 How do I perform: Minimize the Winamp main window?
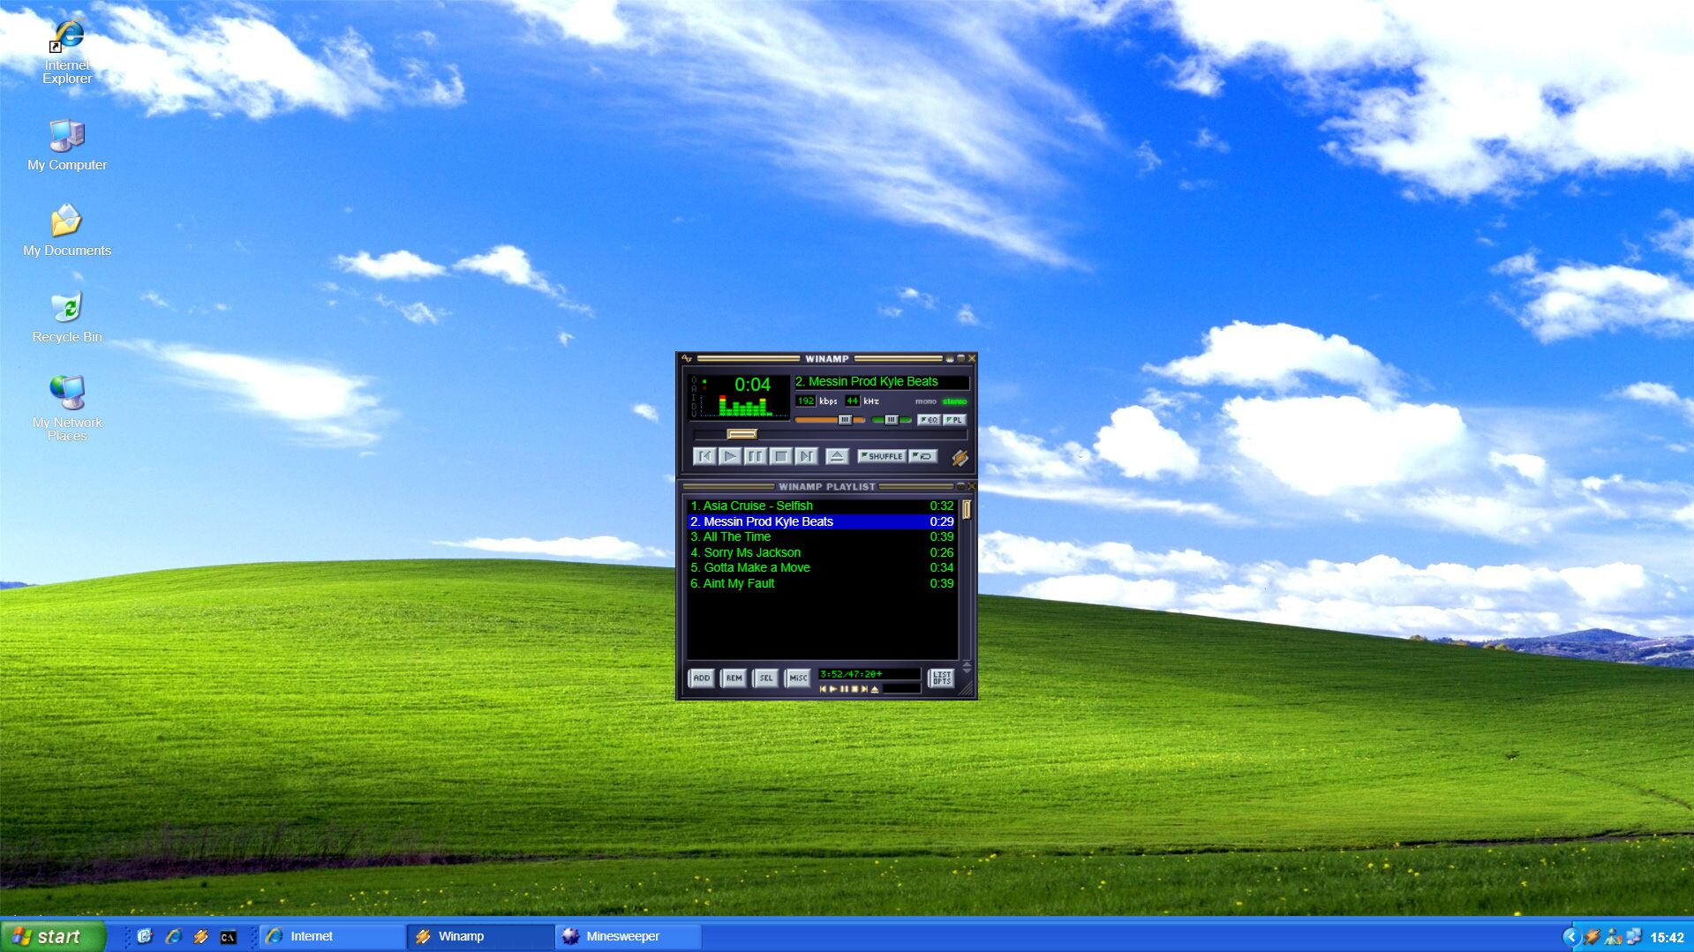click(950, 358)
